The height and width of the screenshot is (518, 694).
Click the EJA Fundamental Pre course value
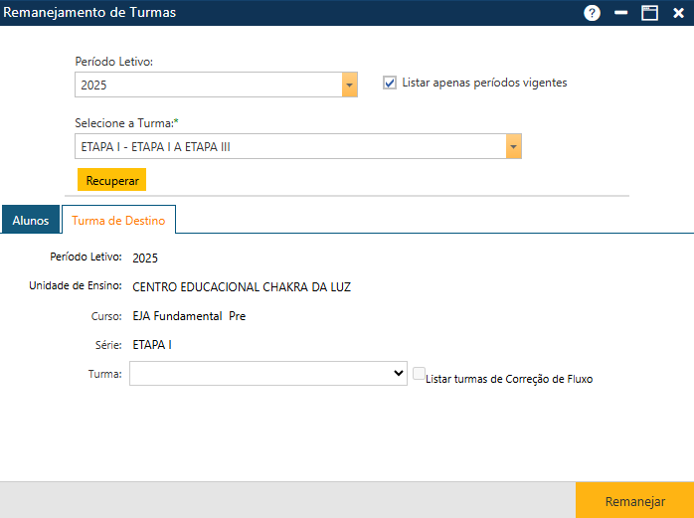pyautogui.click(x=188, y=316)
